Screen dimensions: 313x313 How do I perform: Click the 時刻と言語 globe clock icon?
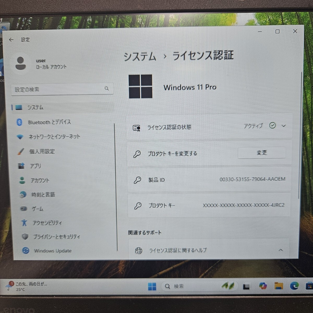coord(23,195)
